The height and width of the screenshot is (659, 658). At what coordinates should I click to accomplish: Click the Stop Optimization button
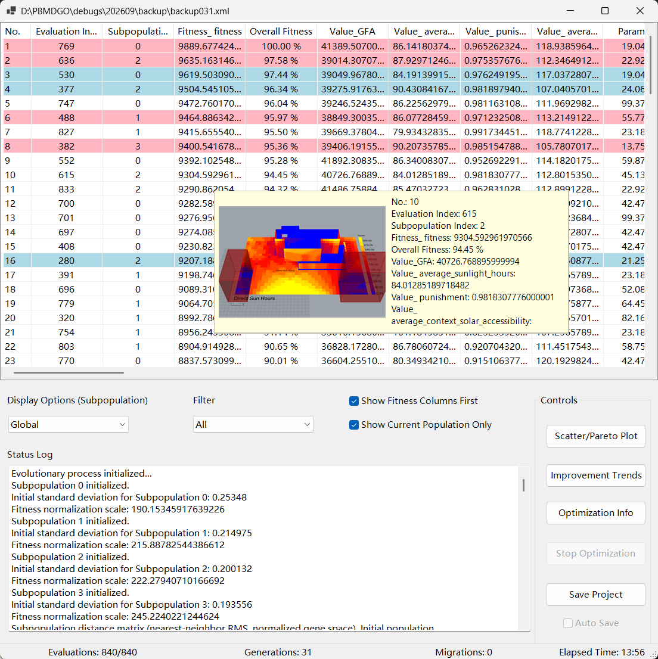click(x=596, y=554)
